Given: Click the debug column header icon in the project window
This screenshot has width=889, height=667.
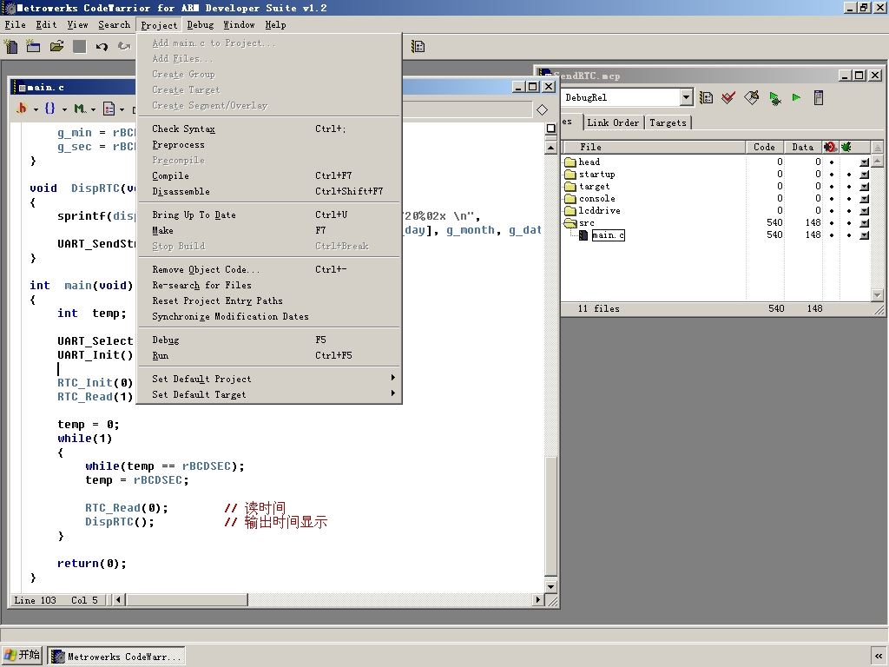Looking at the screenshot, I should pyautogui.click(x=831, y=147).
